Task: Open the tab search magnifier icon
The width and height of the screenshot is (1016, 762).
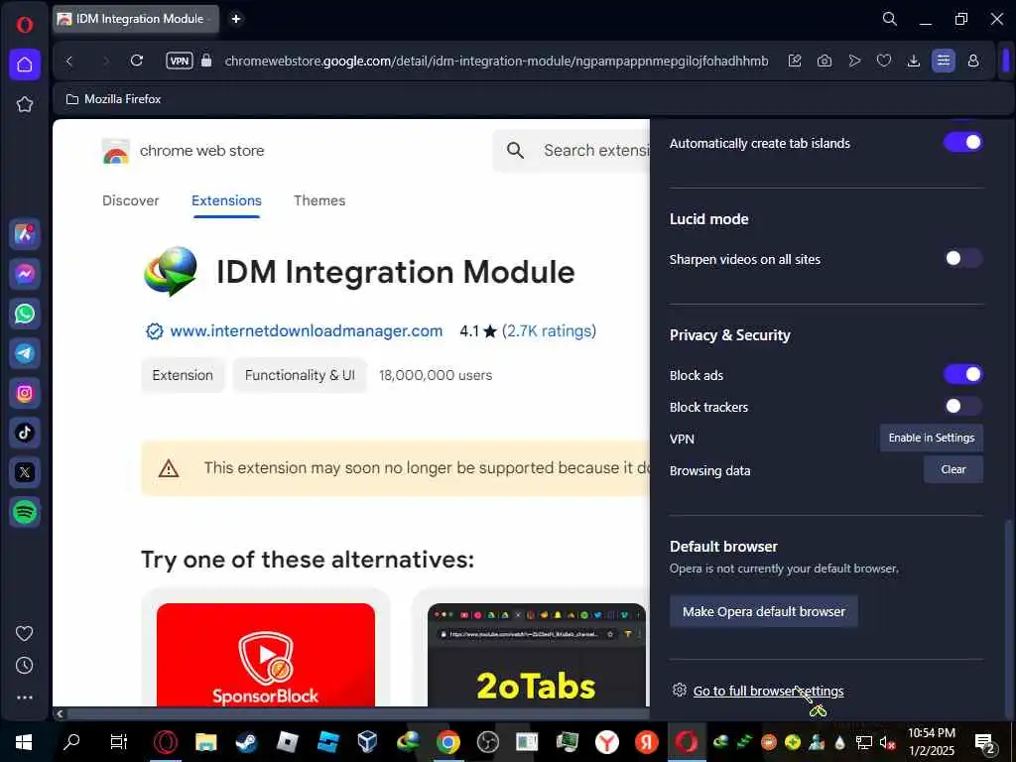Action: click(x=890, y=19)
